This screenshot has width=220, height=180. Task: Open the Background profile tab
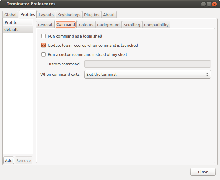tap(108, 25)
